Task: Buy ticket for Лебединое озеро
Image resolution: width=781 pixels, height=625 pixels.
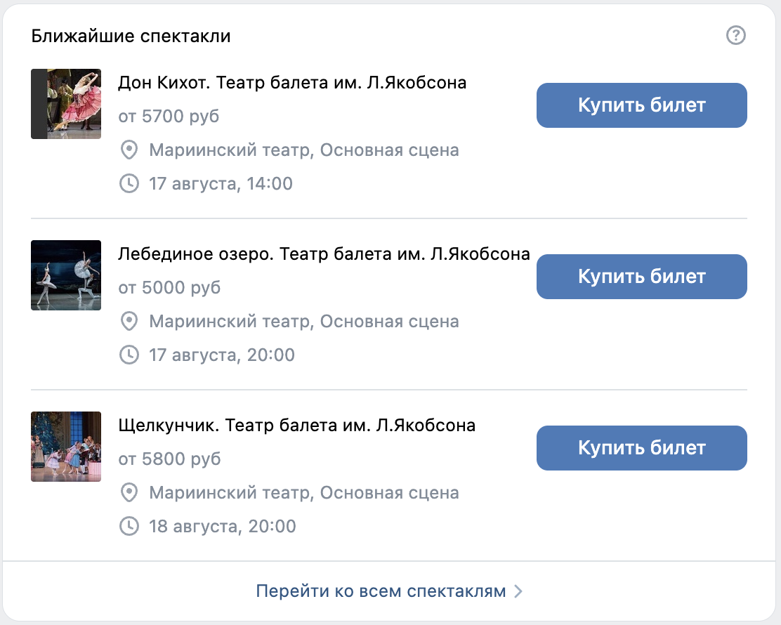Action: (x=641, y=277)
